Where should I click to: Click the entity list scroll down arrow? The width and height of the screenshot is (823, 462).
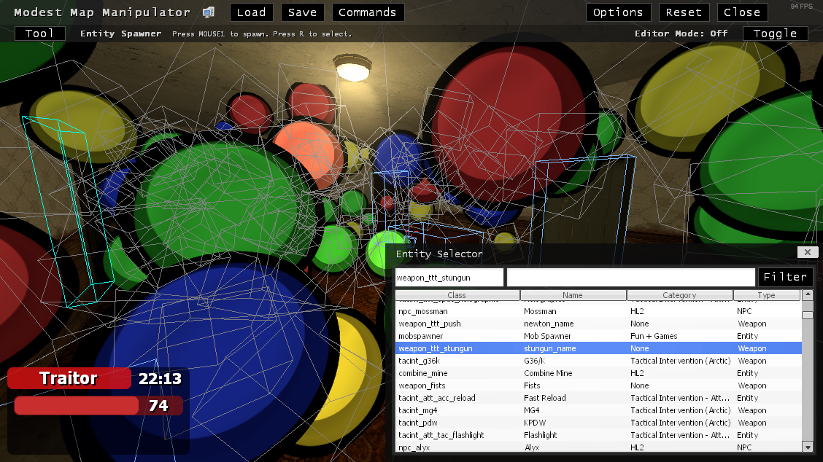click(x=808, y=447)
